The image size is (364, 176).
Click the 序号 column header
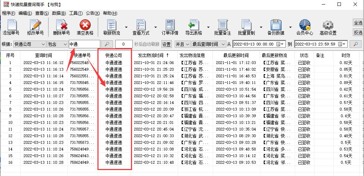click(10, 55)
